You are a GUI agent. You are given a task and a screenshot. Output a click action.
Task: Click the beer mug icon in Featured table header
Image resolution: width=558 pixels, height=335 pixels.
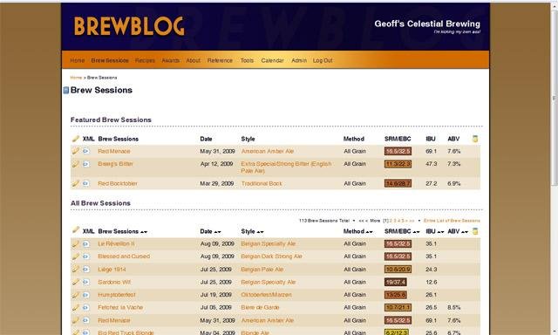click(475, 139)
